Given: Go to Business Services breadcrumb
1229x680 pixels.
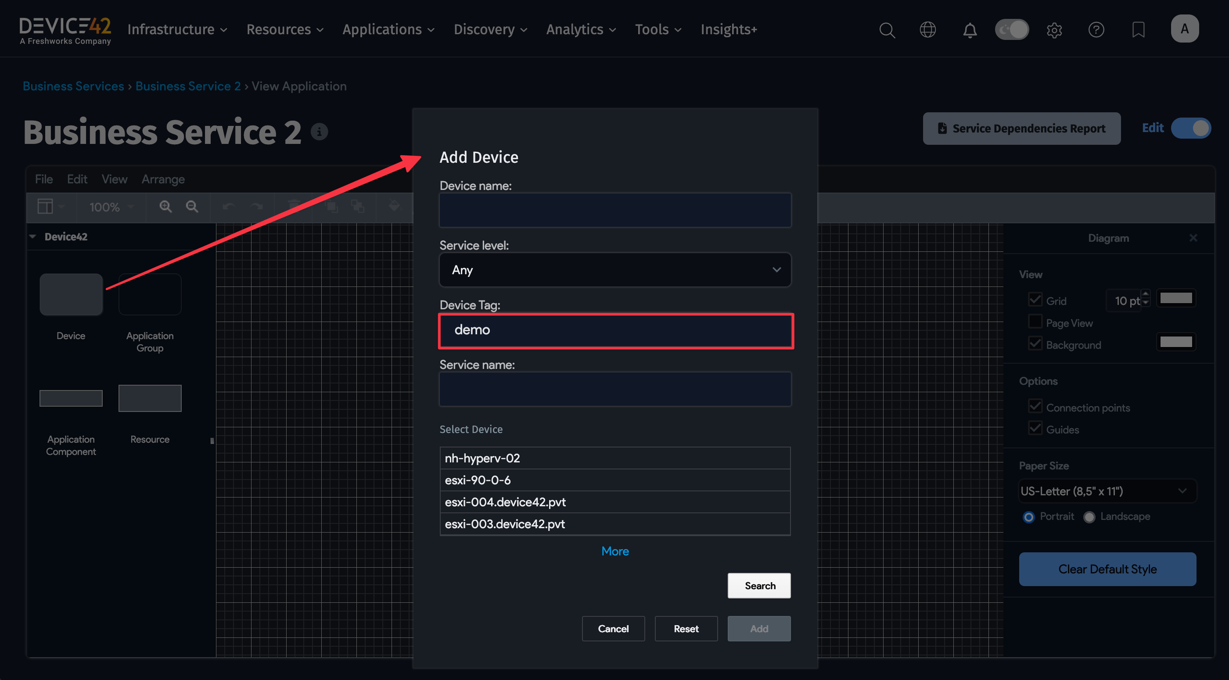Looking at the screenshot, I should point(73,86).
